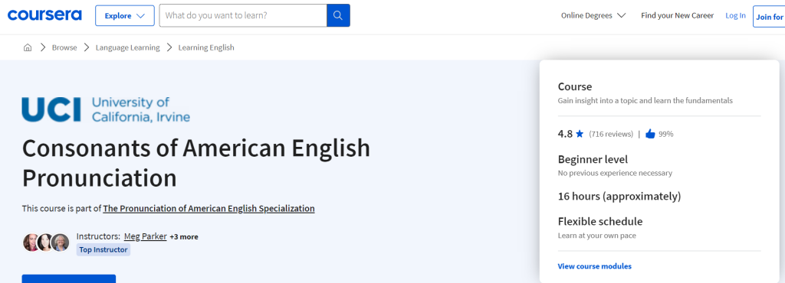Viewport: 785px width, 283px height.
Task: Click the rating star icon
Action: [x=580, y=133]
